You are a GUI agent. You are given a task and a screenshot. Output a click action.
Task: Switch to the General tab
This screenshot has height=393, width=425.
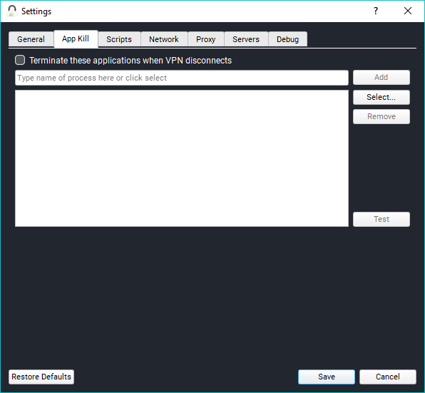pos(31,39)
